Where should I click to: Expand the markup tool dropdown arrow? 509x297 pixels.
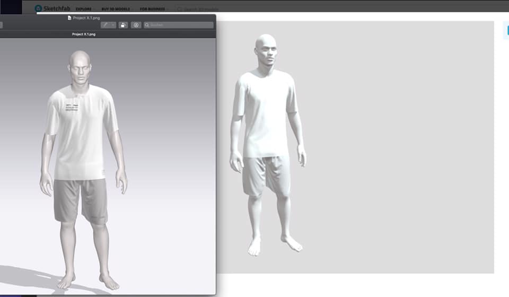point(113,25)
